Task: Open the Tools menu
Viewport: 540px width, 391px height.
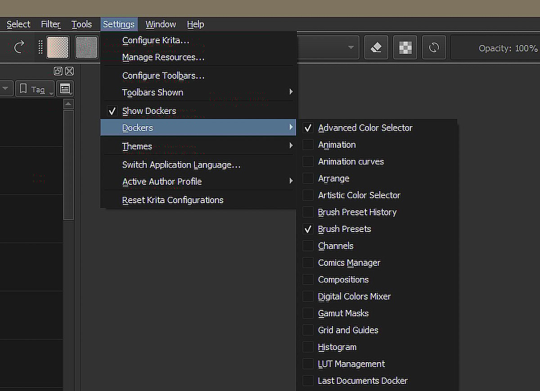Action: 81,24
